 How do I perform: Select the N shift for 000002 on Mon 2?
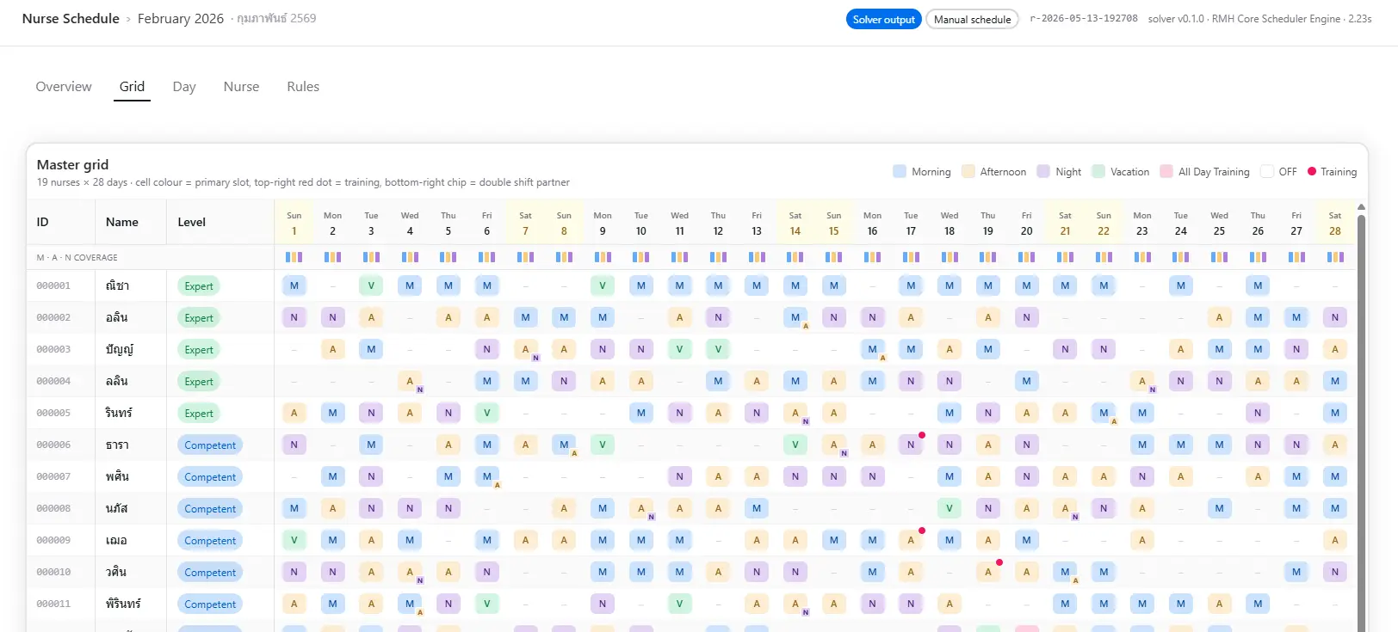tap(332, 317)
